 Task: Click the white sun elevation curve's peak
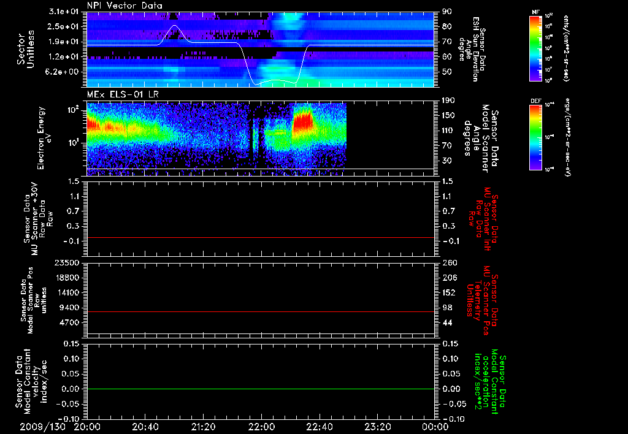[x=175, y=26]
